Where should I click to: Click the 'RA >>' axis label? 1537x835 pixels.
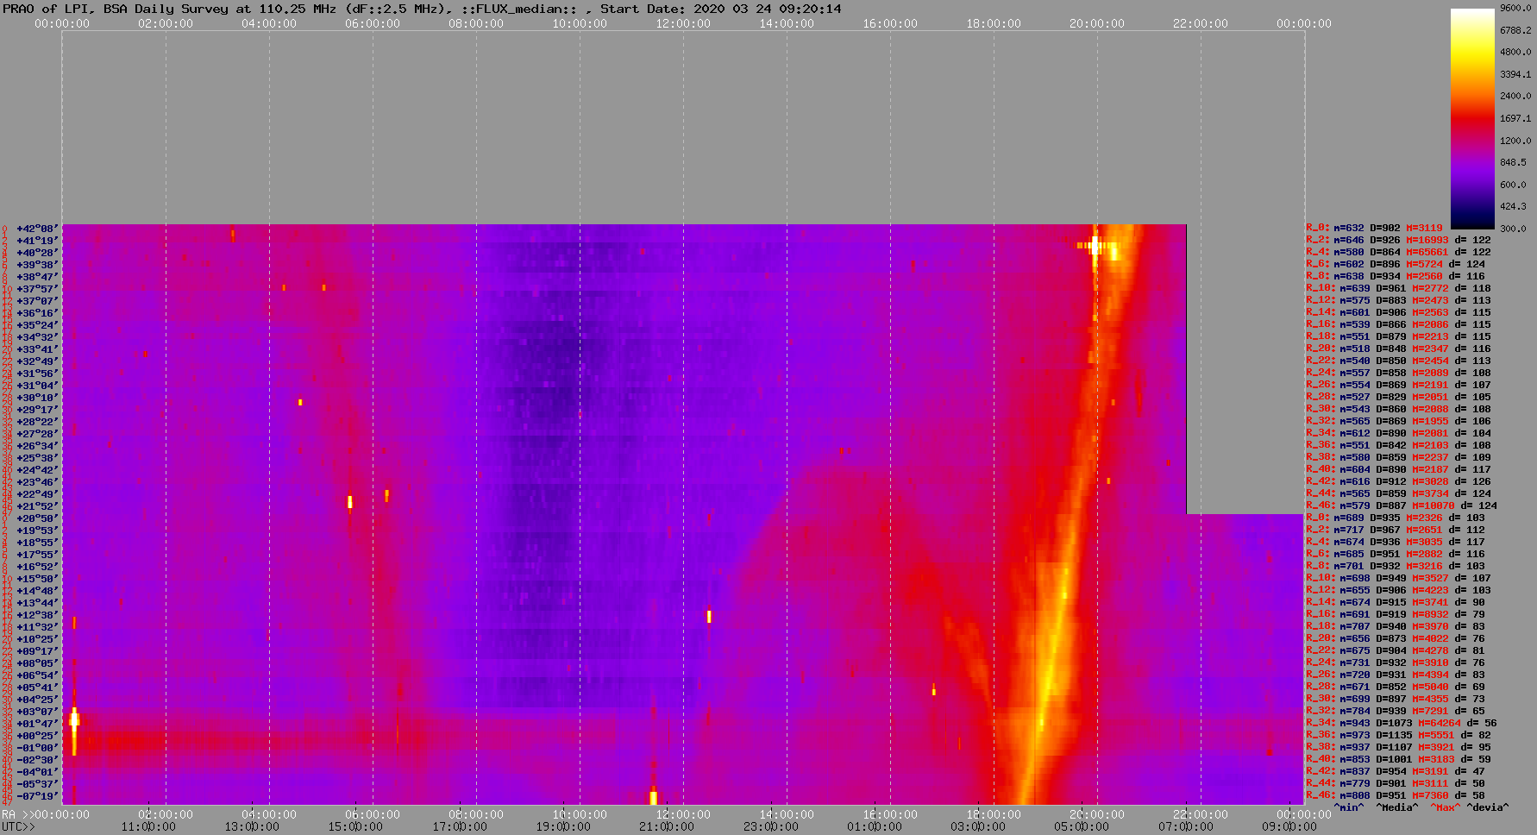tap(16, 815)
